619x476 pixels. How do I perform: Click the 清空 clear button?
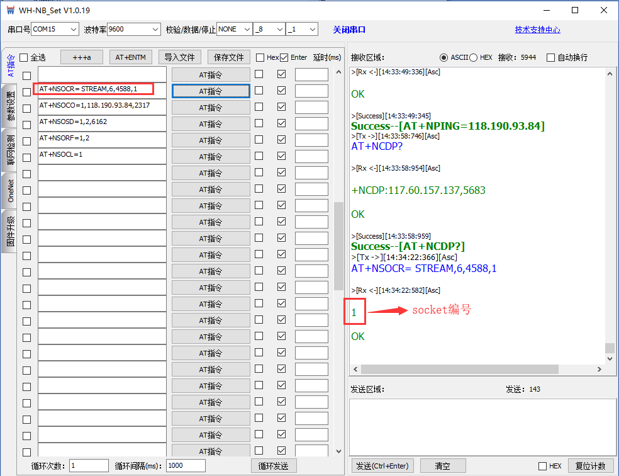click(x=442, y=466)
